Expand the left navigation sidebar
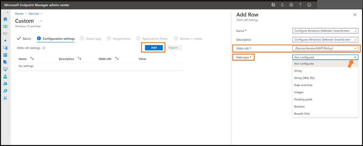 7,12
